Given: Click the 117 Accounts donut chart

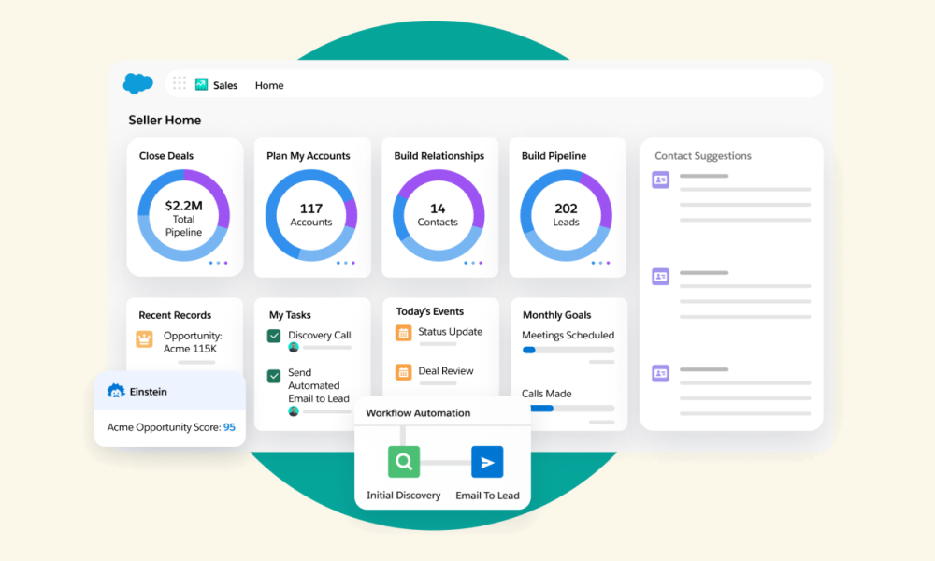Looking at the screenshot, I should 311,215.
